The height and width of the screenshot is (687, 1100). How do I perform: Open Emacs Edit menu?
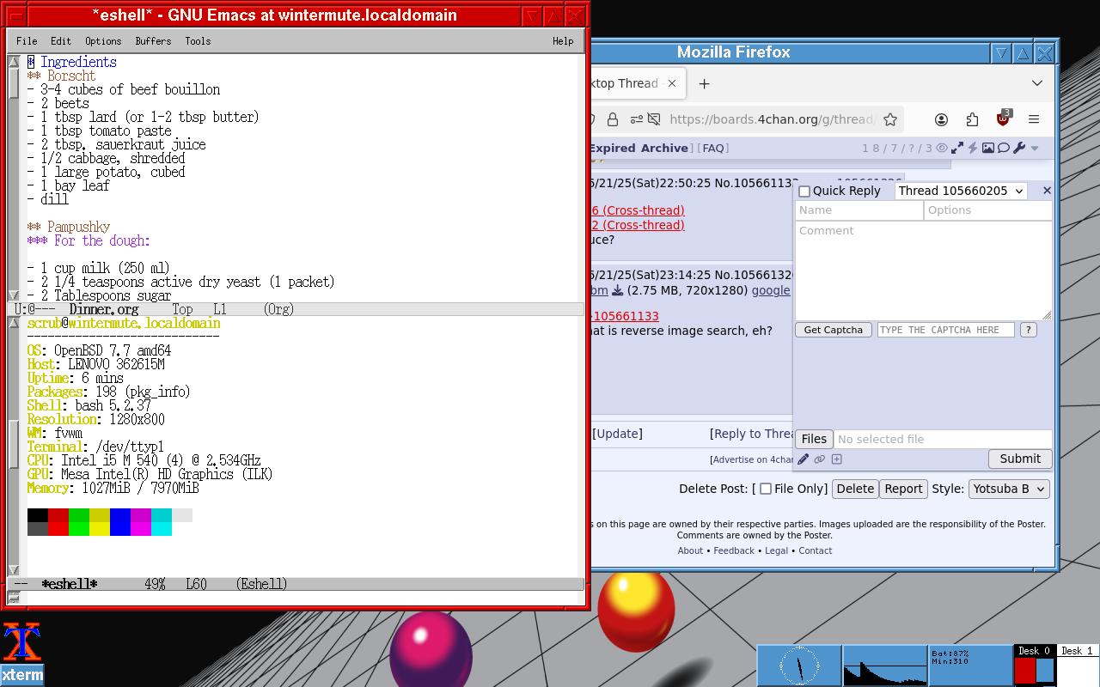(61, 41)
